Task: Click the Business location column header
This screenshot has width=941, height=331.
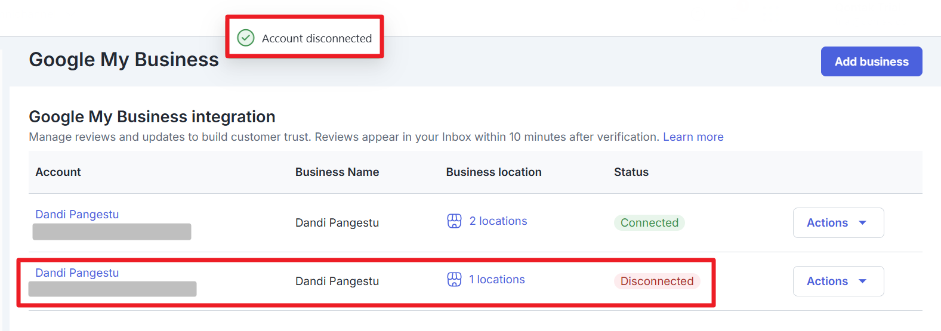Action: pos(493,172)
